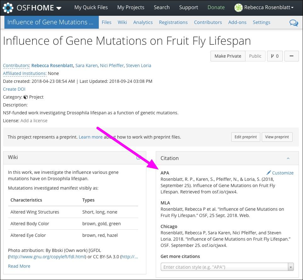Screen dimensions: 303x280
Task: Click the 'Short, long, none' cell
Action: click(x=100, y=212)
